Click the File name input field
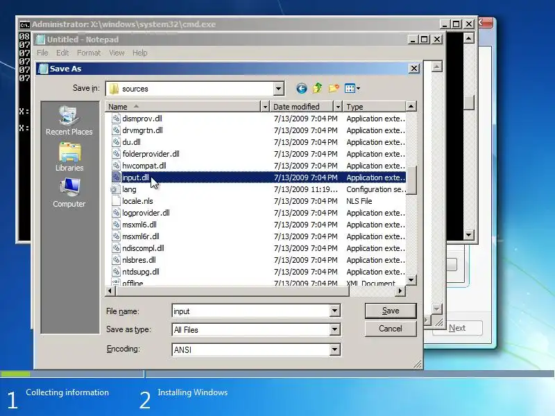The height and width of the screenshot is (416, 555). click(x=250, y=311)
